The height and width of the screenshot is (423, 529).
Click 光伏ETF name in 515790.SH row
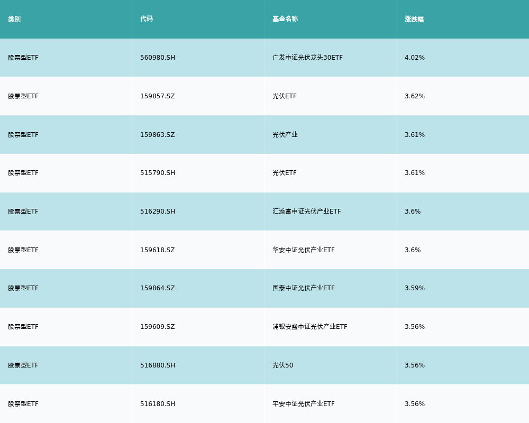tap(285, 173)
